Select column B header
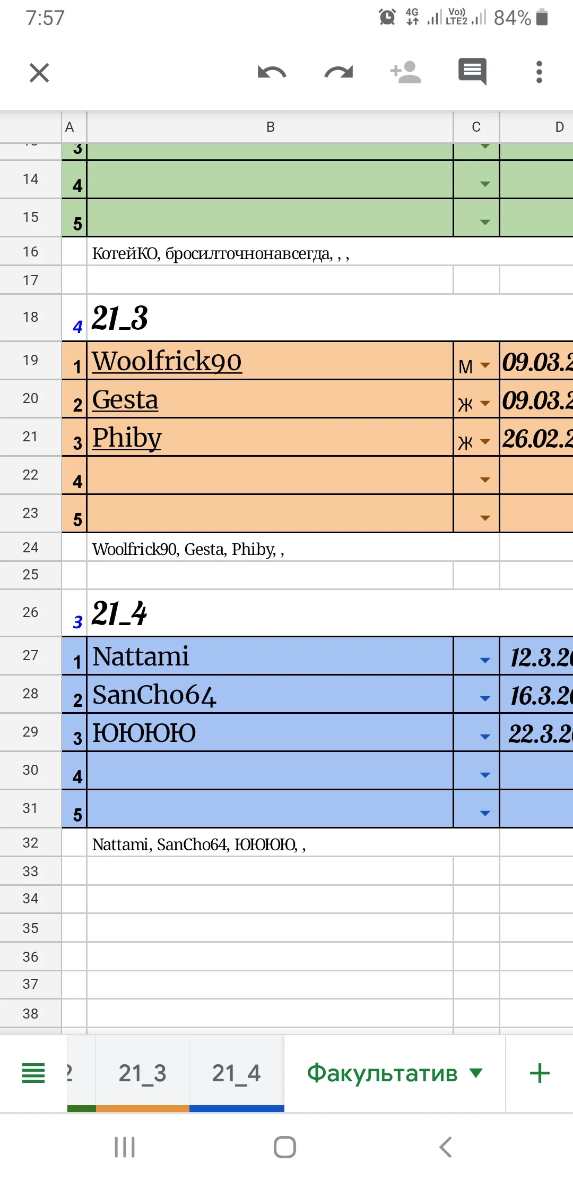 click(270, 127)
